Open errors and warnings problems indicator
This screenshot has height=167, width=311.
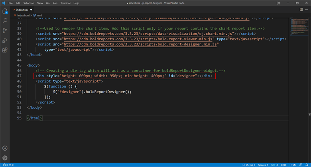point(8,165)
